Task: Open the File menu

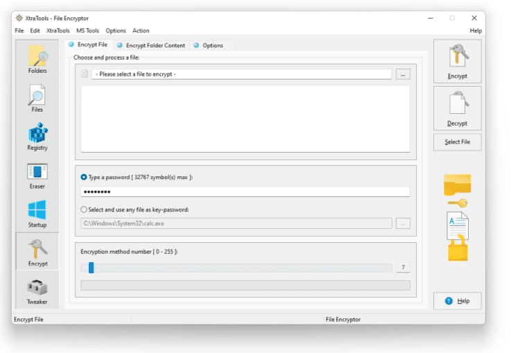Action: tap(19, 31)
